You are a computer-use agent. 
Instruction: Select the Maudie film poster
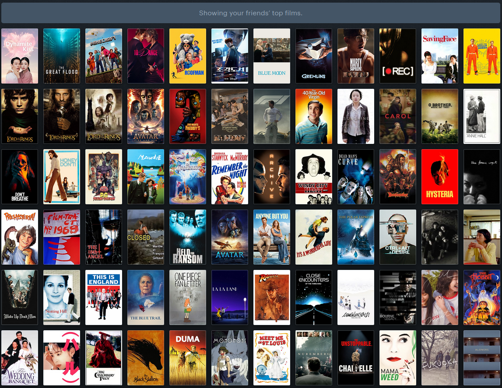click(146, 177)
